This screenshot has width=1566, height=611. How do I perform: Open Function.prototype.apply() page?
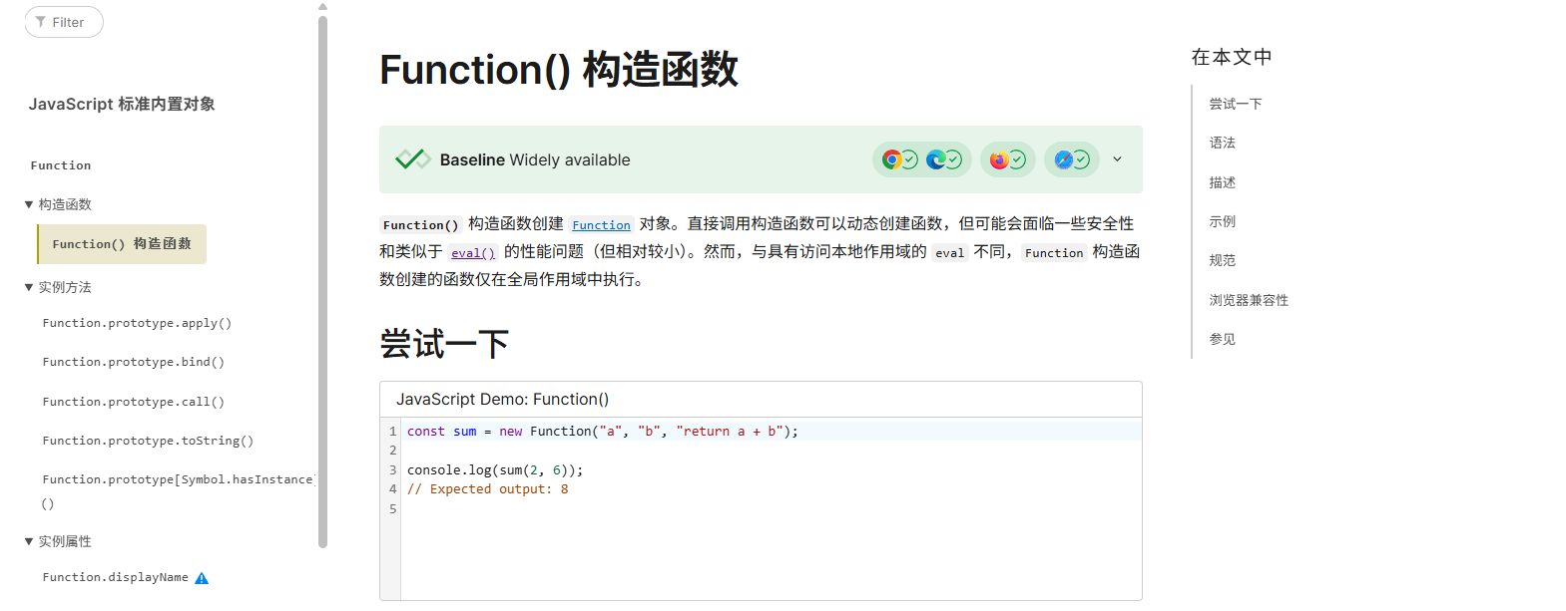tap(137, 323)
